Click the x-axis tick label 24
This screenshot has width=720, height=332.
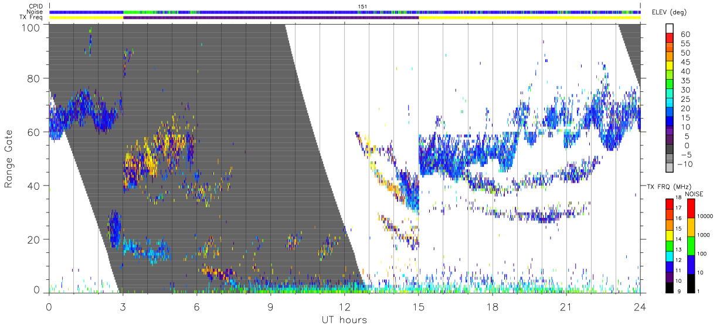(640, 307)
